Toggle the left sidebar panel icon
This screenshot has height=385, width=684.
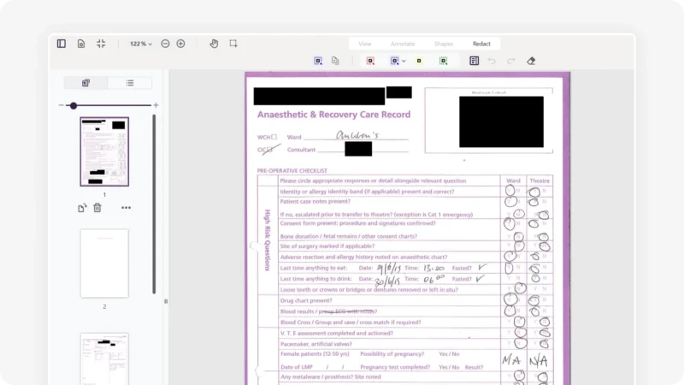pyautogui.click(x=62, y=44)
